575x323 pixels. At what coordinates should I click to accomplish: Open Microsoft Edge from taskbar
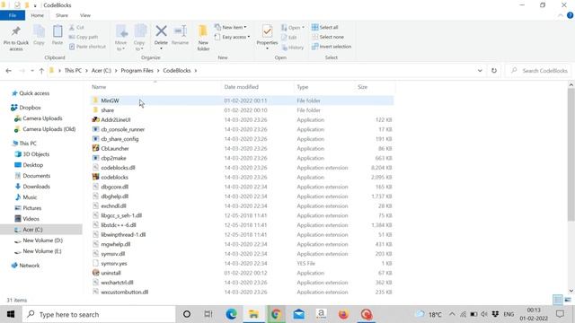[x=231, y=314]
